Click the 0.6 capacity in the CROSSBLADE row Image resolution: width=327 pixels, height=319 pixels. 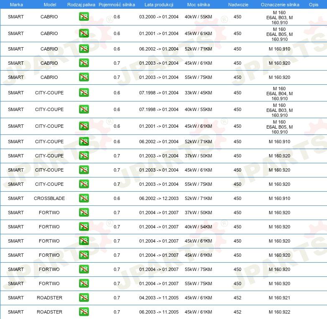[117, 198]
